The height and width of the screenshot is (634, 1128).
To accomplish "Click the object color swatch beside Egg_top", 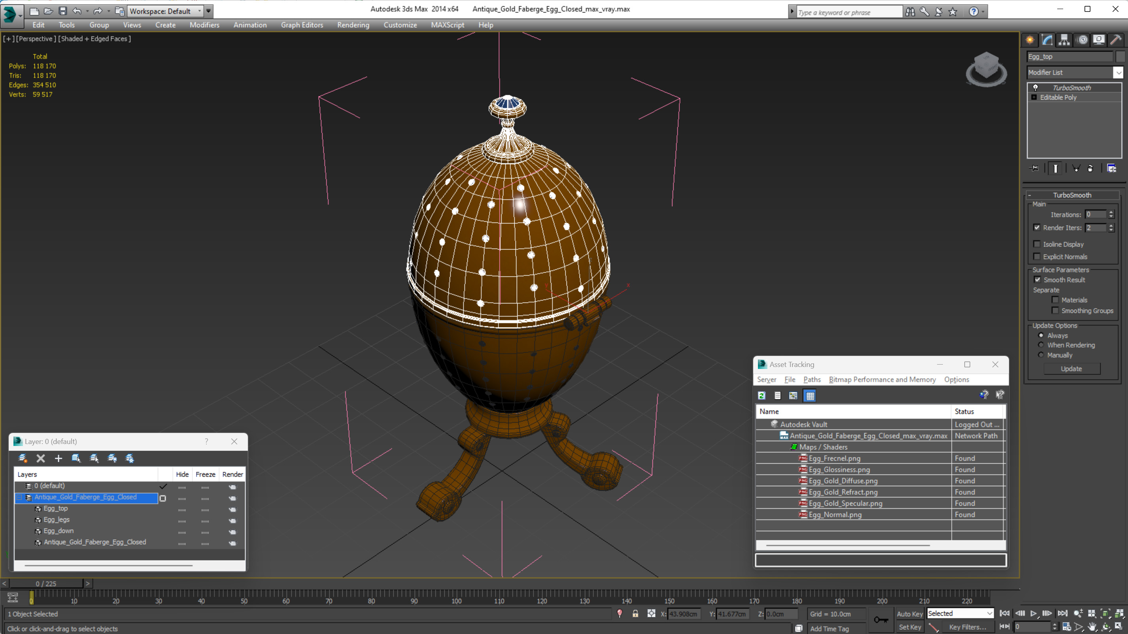I will click(x=1120, y=56).
